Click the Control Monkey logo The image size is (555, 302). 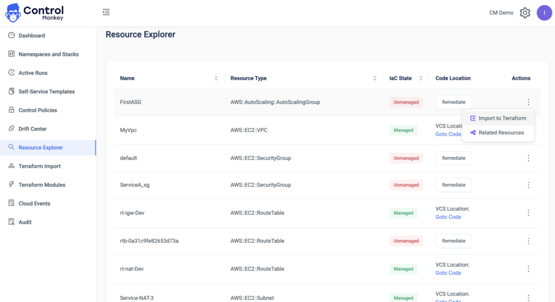click(34, 13)
